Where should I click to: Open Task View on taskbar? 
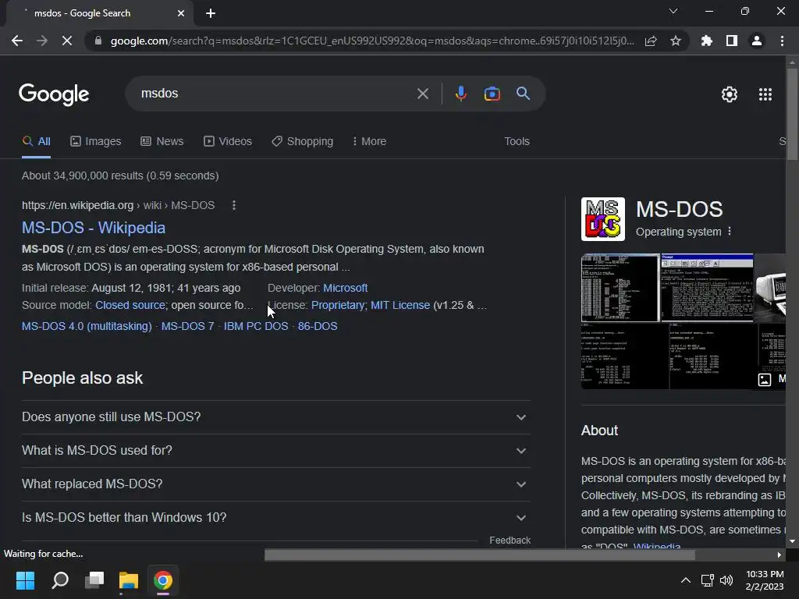click(x=94, y=580)
